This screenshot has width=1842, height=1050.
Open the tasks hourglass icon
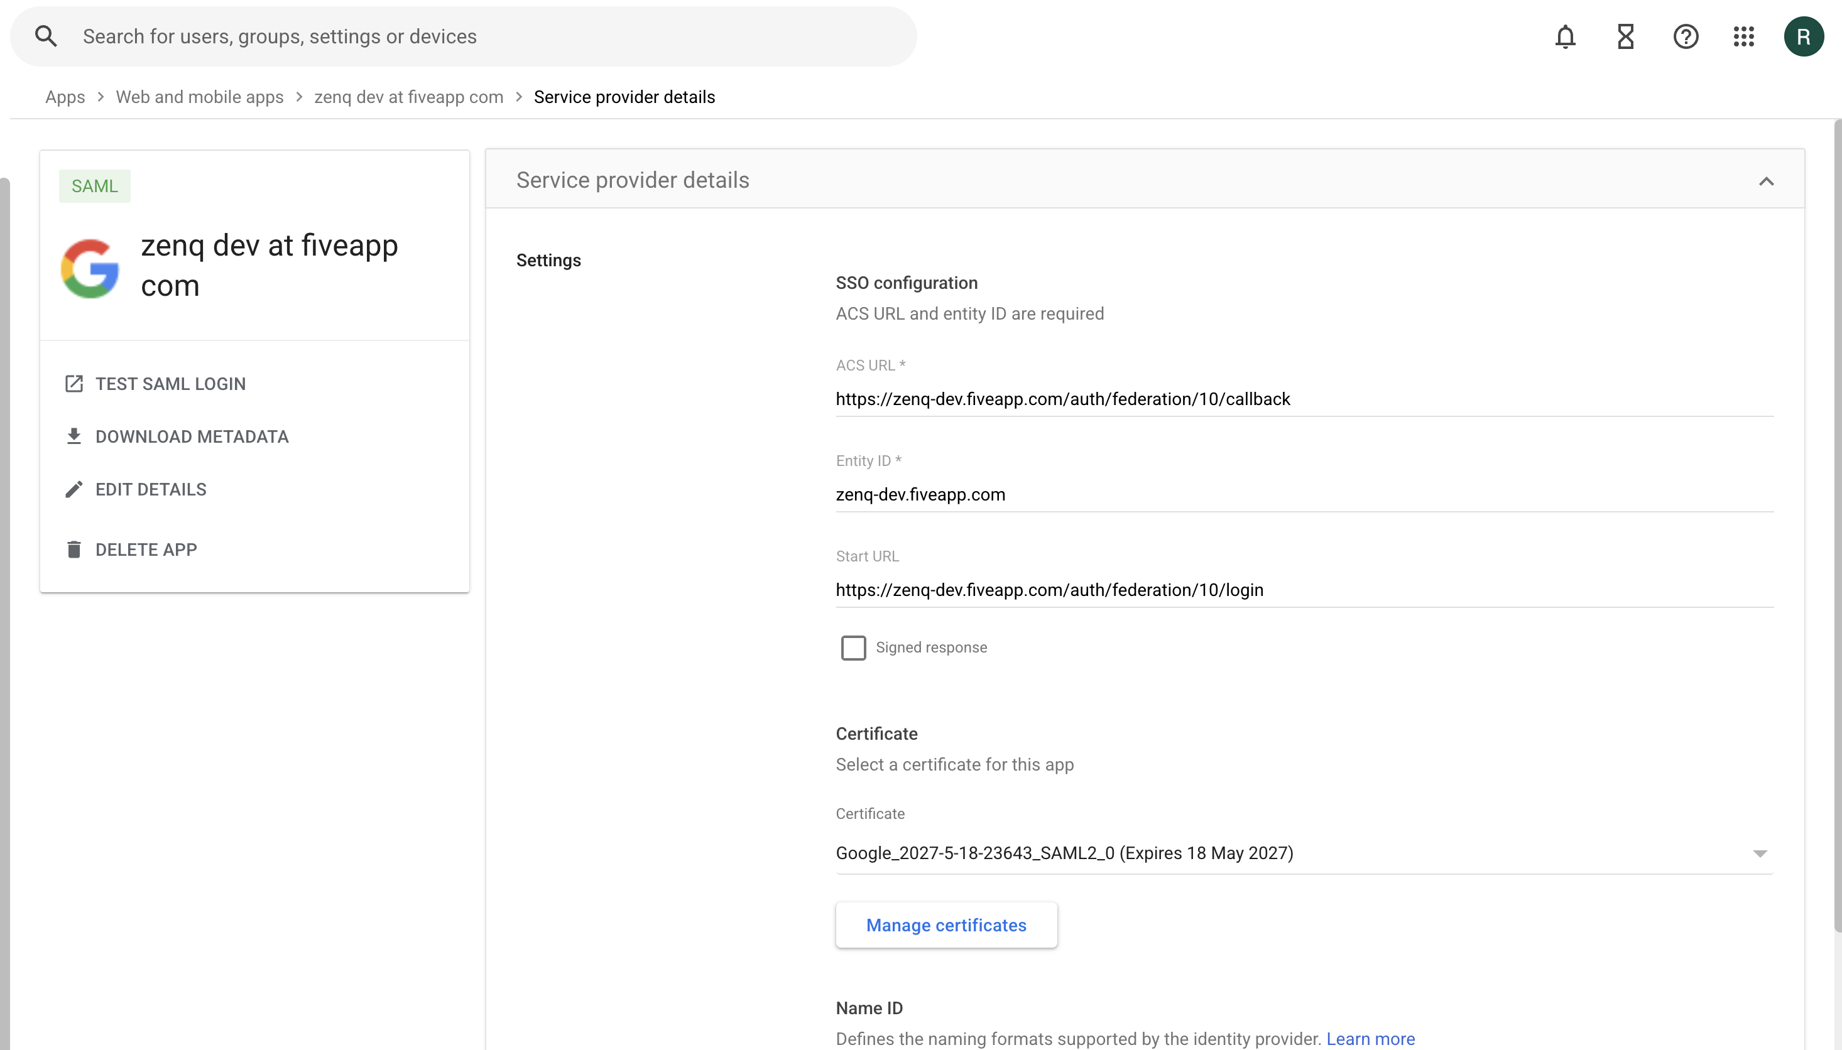(1626, 36)
